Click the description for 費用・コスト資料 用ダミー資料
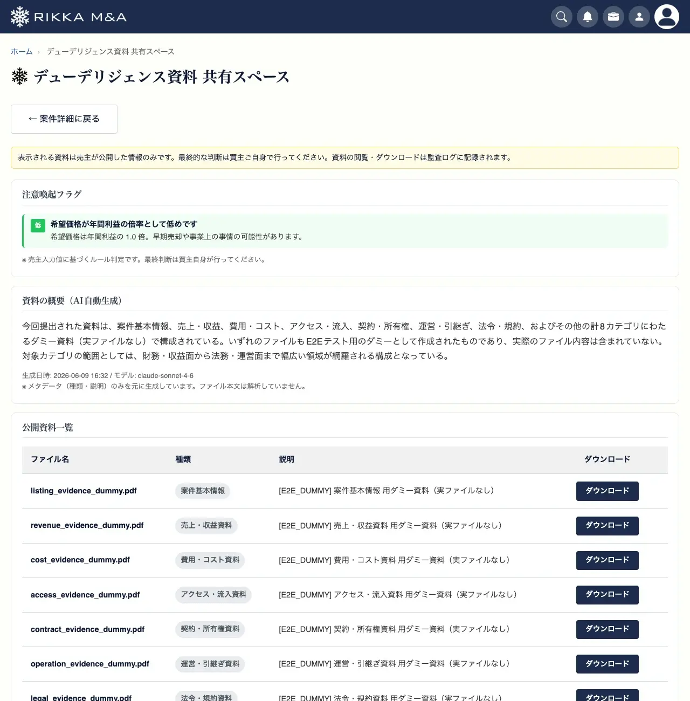 point(394,560)
